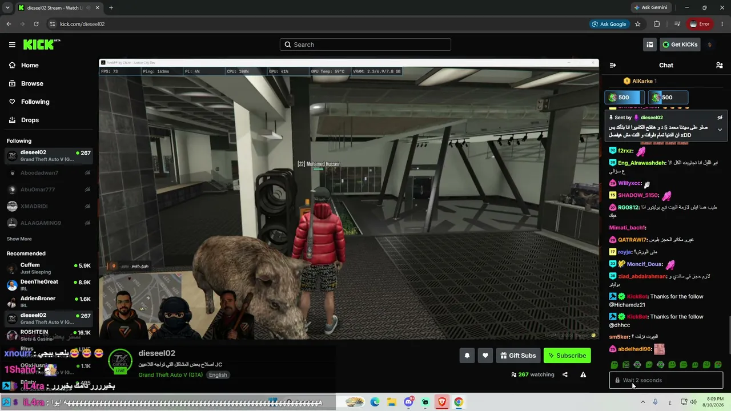Click the Grand Theft Auto V (GTA) category link
The height and width of the screenshot is (411, 731).
click(170, 375)
